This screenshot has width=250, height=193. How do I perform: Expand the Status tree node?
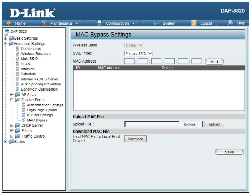[5, 141]
